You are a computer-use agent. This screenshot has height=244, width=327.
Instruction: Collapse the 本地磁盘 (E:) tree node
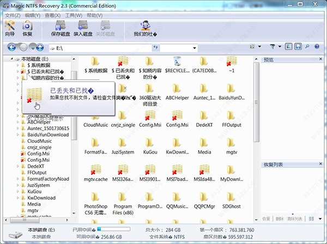(x=12, y=59)
